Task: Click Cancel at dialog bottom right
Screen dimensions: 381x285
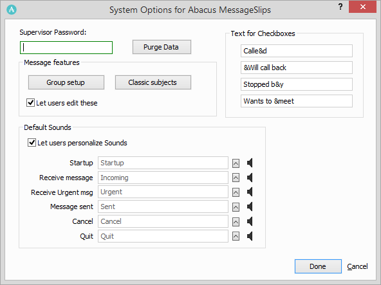Action: [357, 266]
